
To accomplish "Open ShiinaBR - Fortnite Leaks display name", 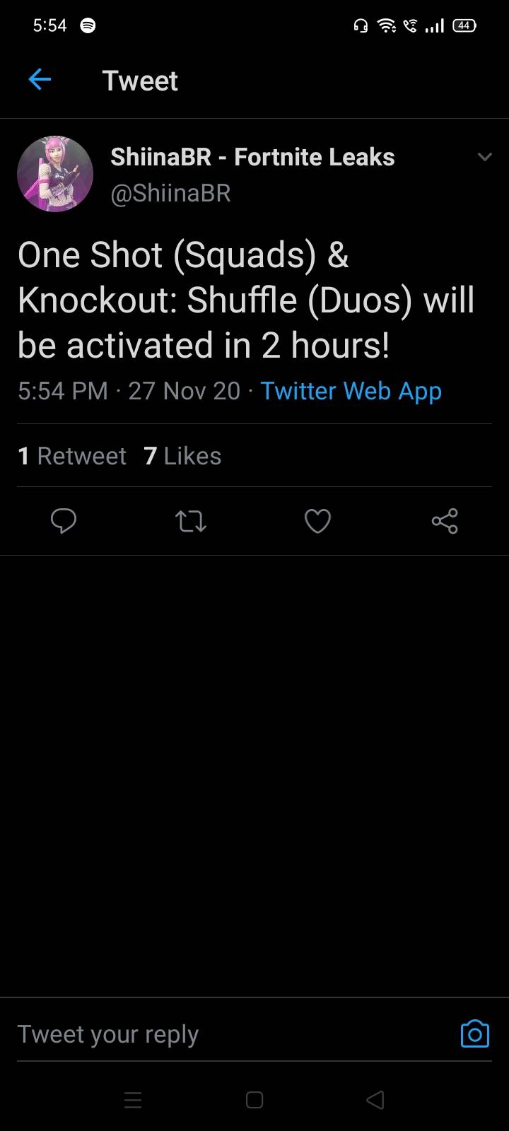I will tap(252, 157).
